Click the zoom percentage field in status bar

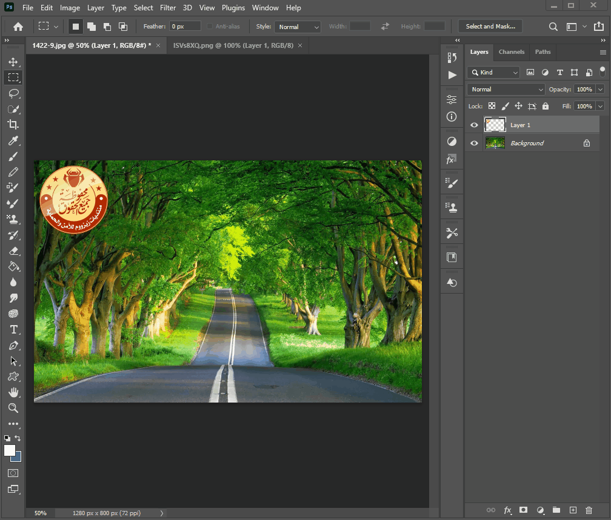click(40, 513)
